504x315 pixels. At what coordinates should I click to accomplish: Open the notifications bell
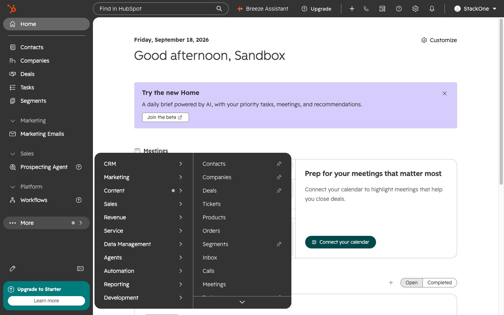432,9
